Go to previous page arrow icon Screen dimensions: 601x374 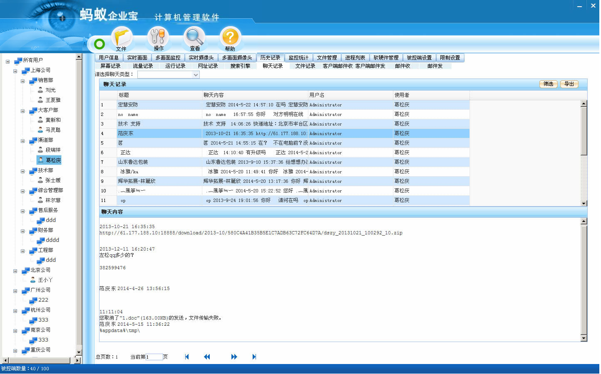point(207,357)
